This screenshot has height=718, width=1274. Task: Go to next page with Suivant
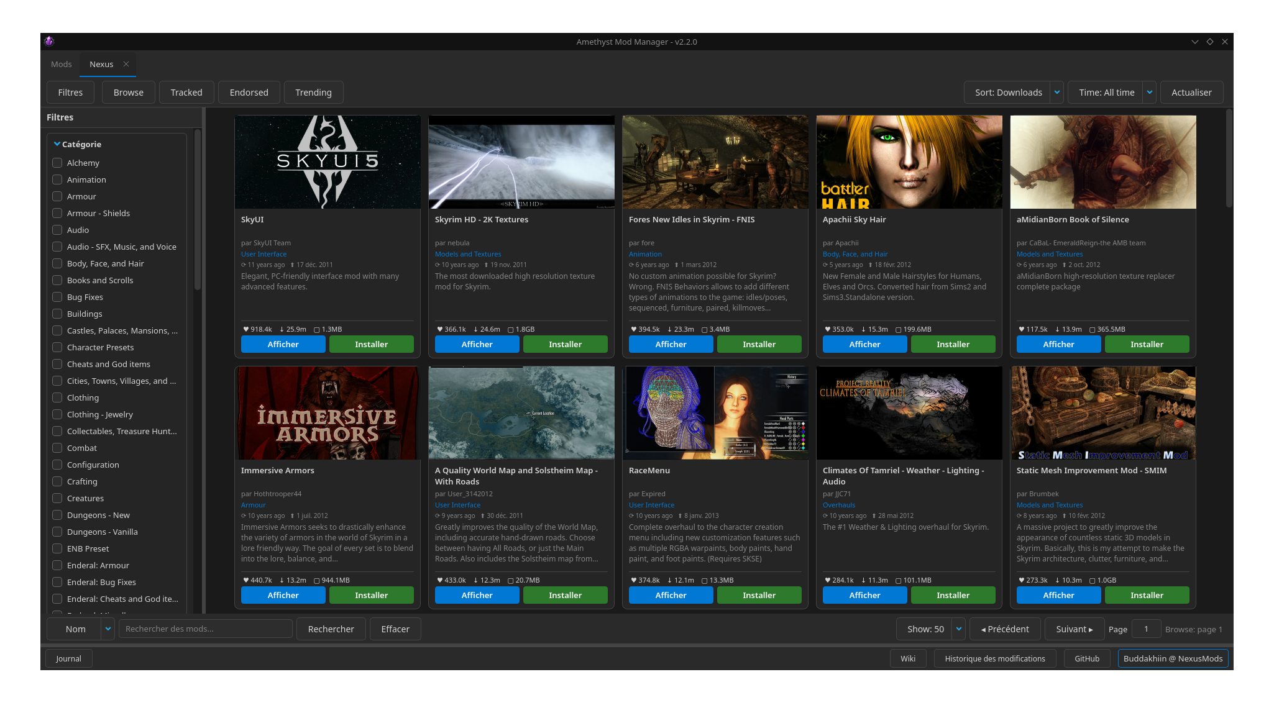click(1075, 629)
